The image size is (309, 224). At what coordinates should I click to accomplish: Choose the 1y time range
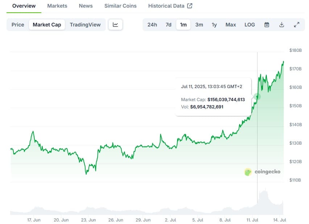click(214, 25)
